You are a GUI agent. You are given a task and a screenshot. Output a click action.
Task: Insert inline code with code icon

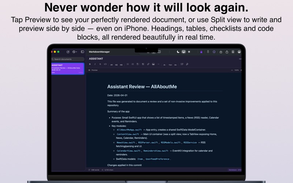pos(105,64)
